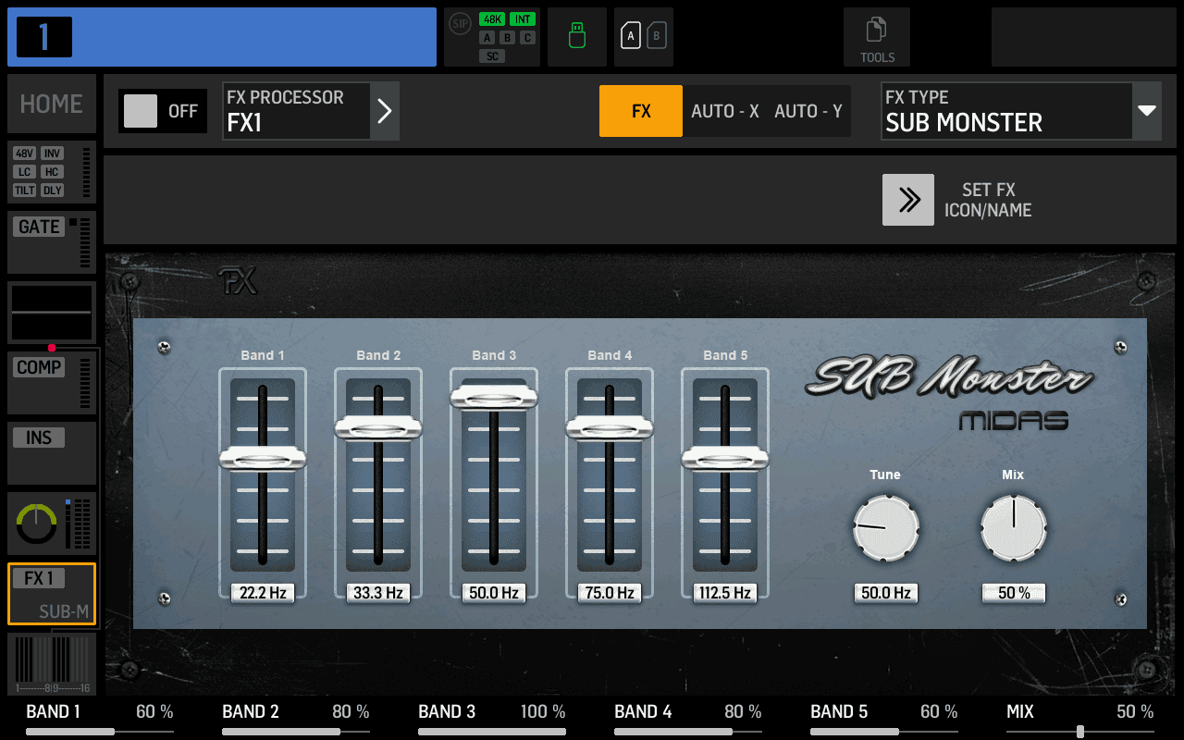Click the 48K sample rate indicator

point(492,19)
